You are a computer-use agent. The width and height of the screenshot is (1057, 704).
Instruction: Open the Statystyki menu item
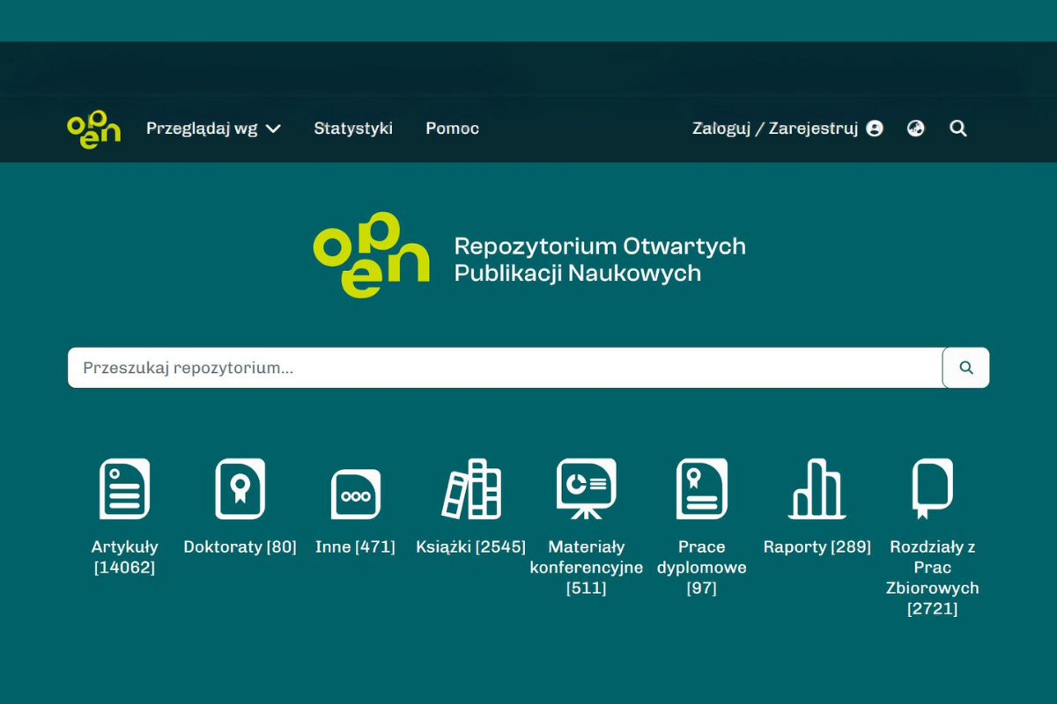[353, 128]
